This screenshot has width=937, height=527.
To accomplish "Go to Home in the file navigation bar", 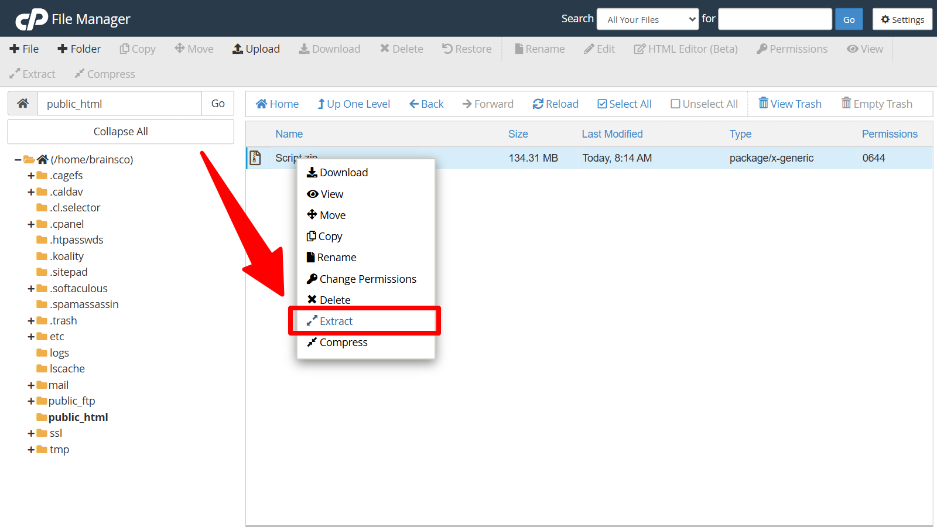I will (x=278, y=104).
